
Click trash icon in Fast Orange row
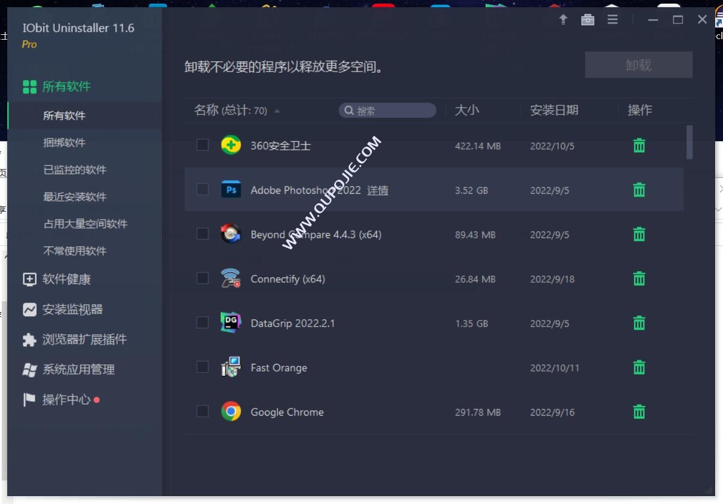639,367
